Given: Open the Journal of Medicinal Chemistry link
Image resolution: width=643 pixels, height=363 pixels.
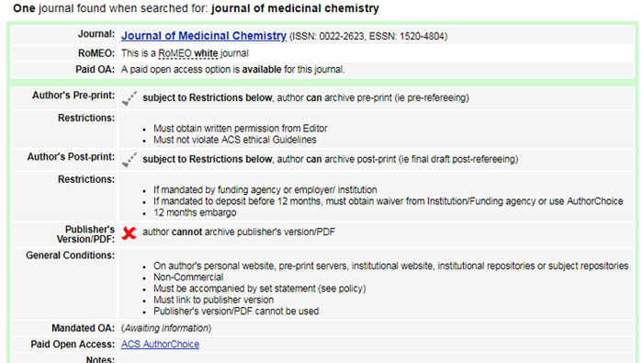Looking at the screenshot, I should pyautogui.click(x=203, y=36).
